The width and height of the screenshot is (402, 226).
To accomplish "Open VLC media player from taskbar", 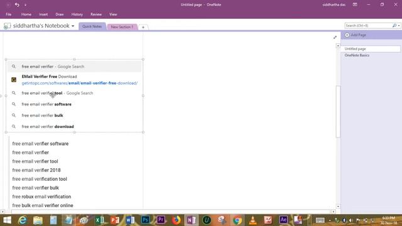I will point(253,220).
